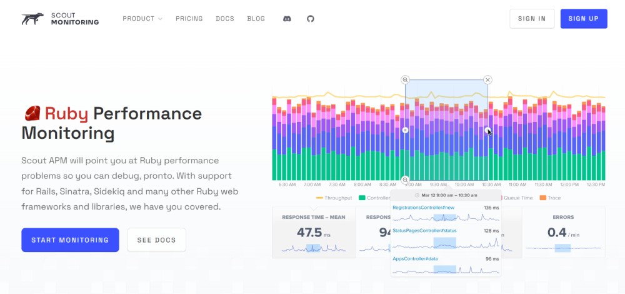Toggle the Controller legend series
Image resolution: width=625 pixels, height=294 pixels.
(374, 198)
